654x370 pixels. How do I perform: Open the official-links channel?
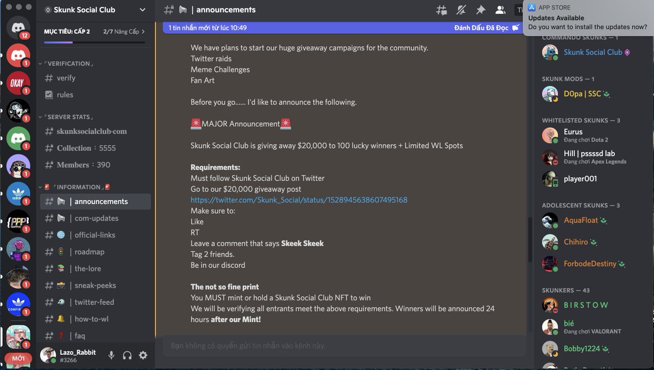[95, 235]
